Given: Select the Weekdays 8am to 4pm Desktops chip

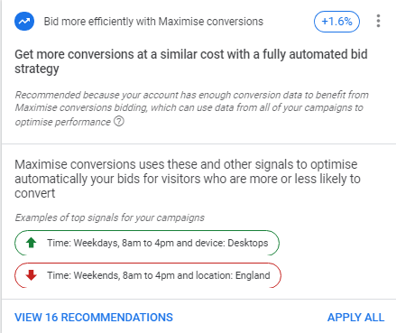Looking at the screenshot, I should (x=147, y=243).
